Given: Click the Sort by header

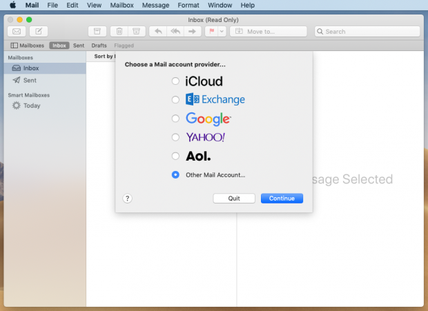Looking at the screenshot, I should point(104,56).
